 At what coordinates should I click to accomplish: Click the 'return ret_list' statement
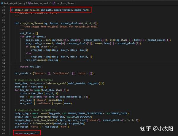click(30, 67)
